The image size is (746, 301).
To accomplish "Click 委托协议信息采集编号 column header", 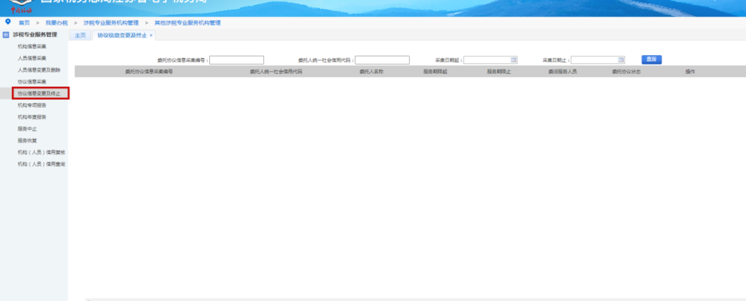I will tap(149, 72).
